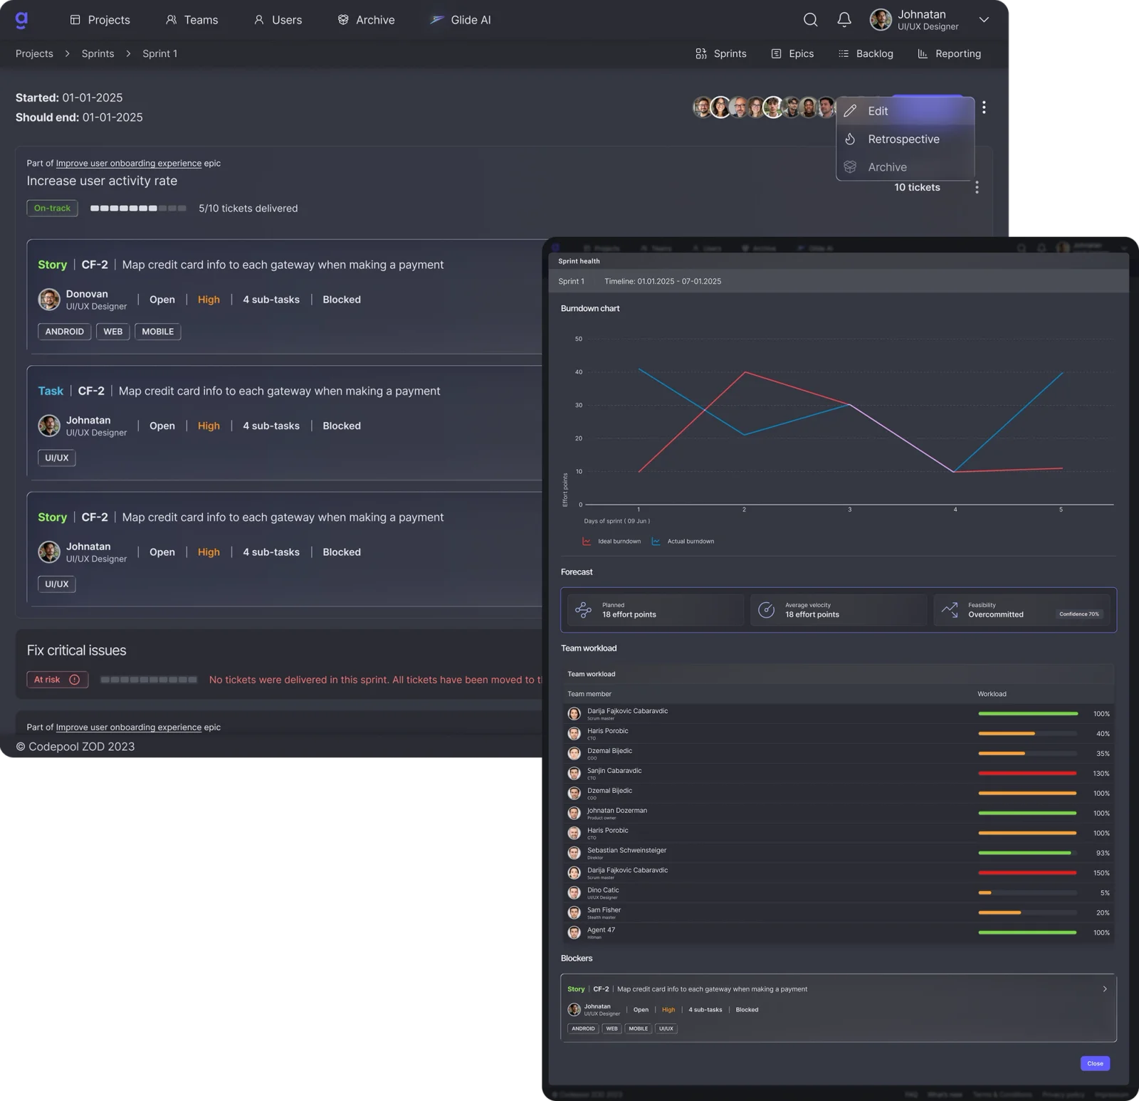This screenshot has height=1101, width=1139.
Task: Click the Sprint 1 breadcrumb
Action: coord(159,53)
